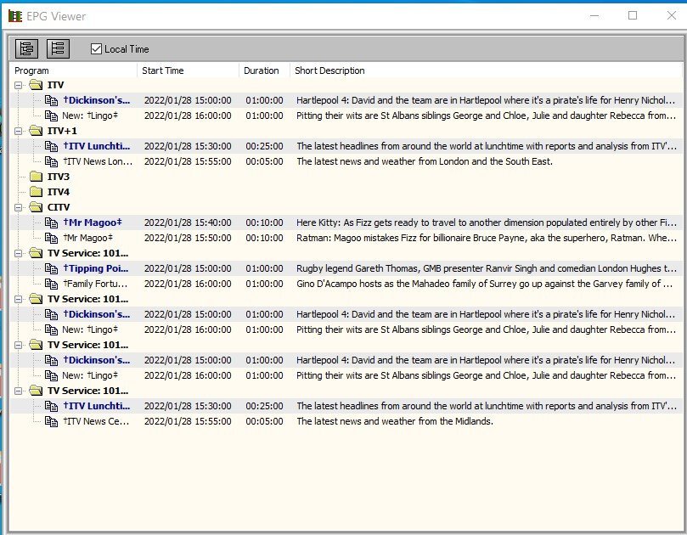Screen dimensions: 687x535
Task: Collapse the TV Service node above Tipping Point
Action: pos(18,253)
